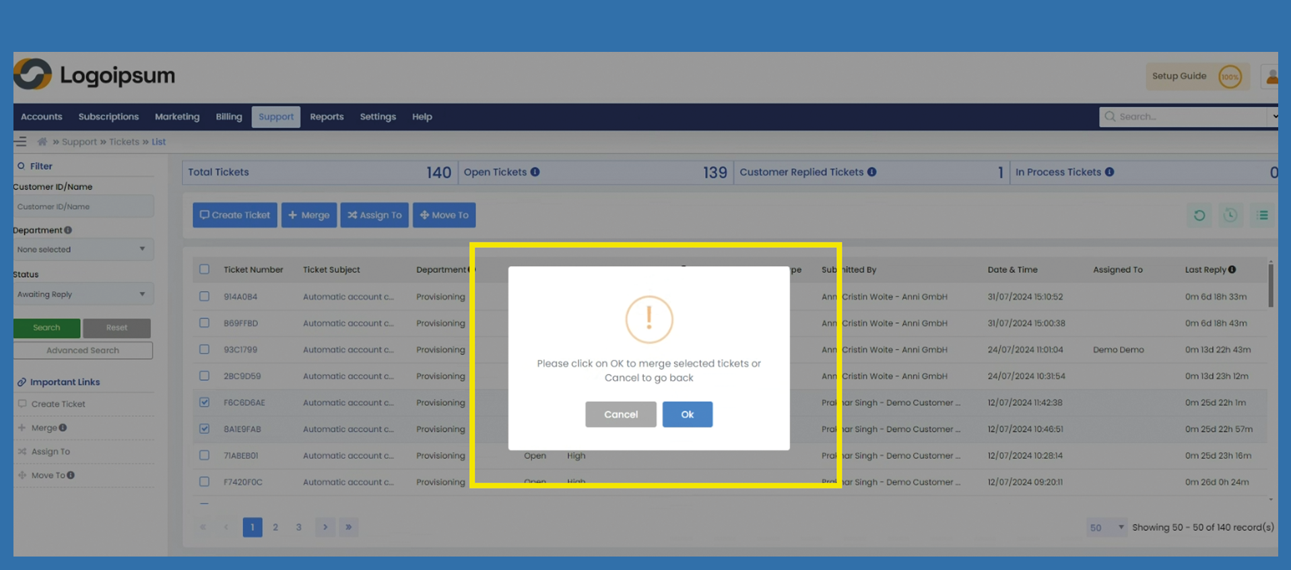Screen dimensions: 1291x570
Task: Open the Billing menu
Action: pyautogui.click(x=228, y=117)
